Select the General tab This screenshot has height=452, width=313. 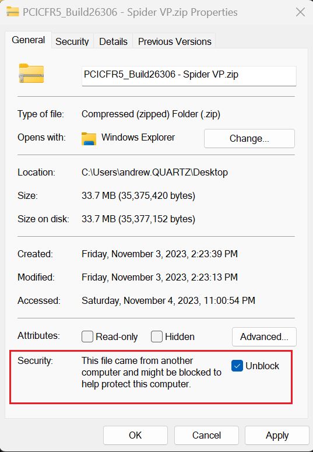pos(28,40)
